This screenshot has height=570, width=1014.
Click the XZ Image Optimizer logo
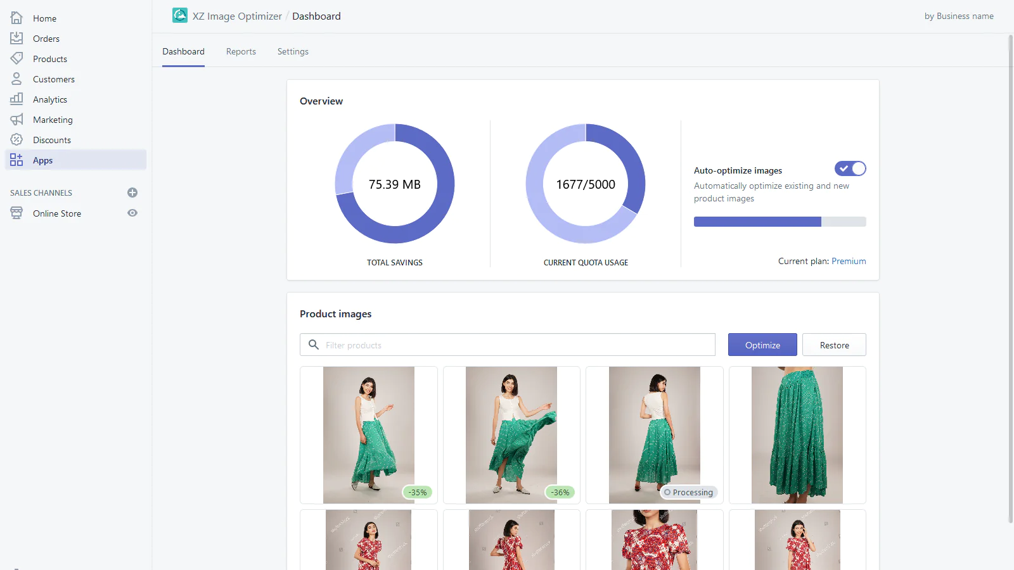pos(180,16)
